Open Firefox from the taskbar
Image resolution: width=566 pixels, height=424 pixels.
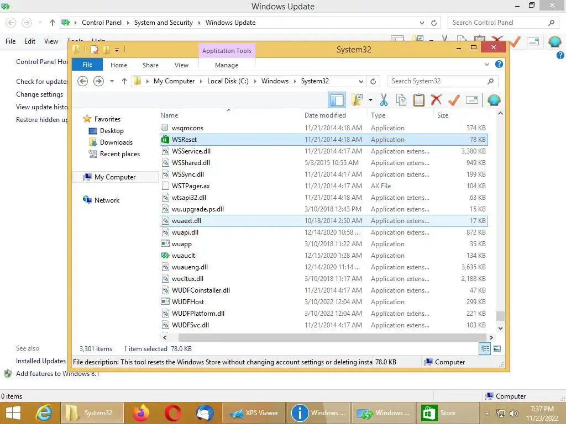[141, 413]
